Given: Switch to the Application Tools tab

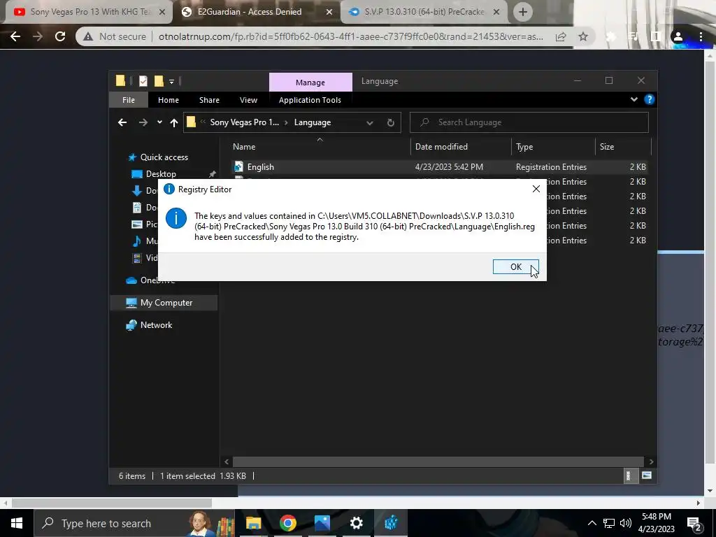Looking at the screenshot, I should point(310,100).
